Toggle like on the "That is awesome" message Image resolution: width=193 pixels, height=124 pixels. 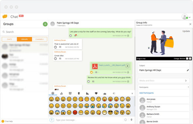pyautogui.click(x=56, y=47)
